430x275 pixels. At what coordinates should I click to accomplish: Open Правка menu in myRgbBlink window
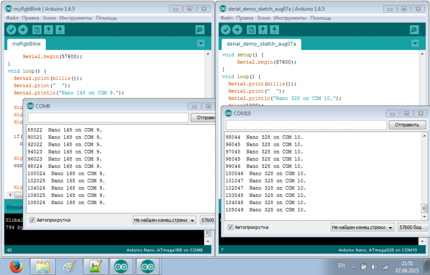pyautogui.click(x=30, y=18)
